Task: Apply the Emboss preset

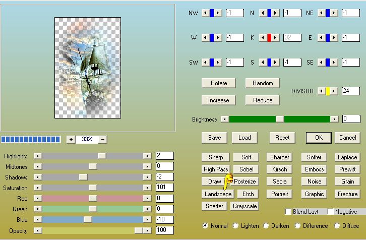Action: [314, 169]
